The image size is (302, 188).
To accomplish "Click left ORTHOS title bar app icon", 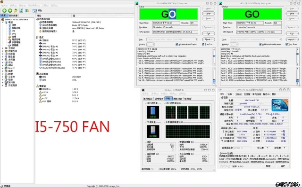I will coord(137,3).
